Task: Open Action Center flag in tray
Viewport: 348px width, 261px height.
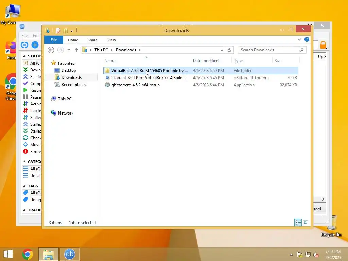Action: (299, 255)
